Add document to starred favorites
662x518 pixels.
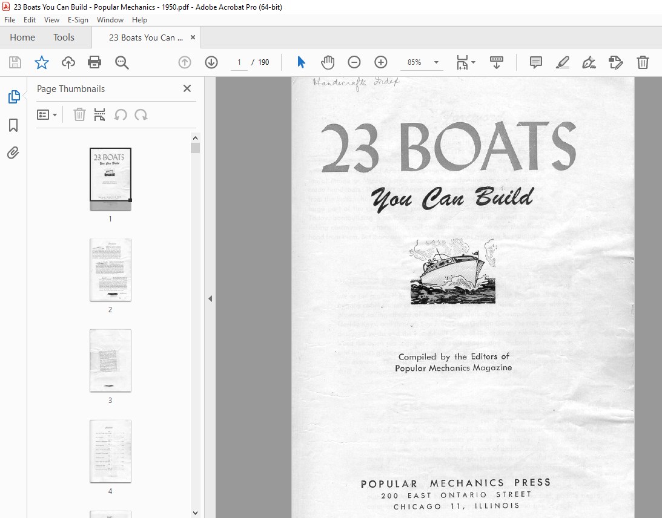(x=41, y=62)
